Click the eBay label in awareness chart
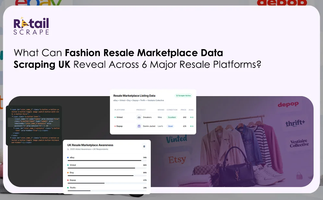This screenshot has width=323, height=200. (72, 158)
